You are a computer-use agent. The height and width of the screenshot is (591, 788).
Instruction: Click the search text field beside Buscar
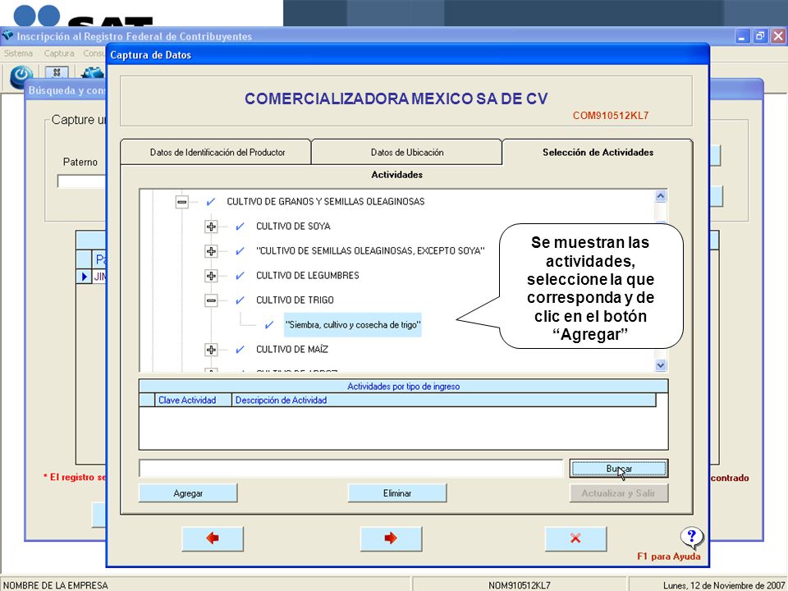click(351, 469)
